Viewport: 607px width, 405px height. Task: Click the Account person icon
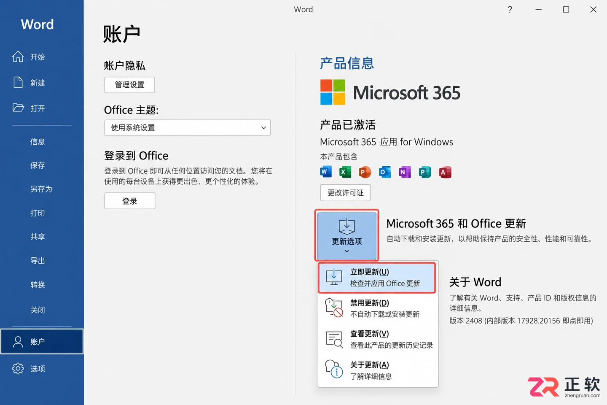(x=18, y=342)
